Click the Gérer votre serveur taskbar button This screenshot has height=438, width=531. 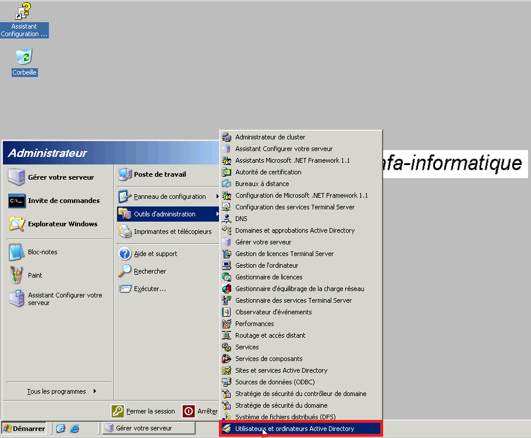tap(147, 428)
